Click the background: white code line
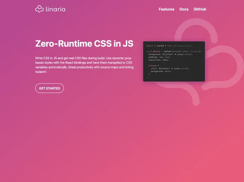 161,71
